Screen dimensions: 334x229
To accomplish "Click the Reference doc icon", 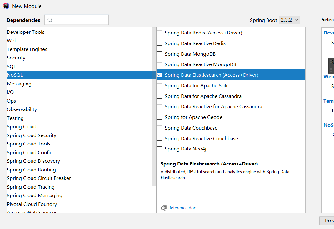I will [164, 208].
